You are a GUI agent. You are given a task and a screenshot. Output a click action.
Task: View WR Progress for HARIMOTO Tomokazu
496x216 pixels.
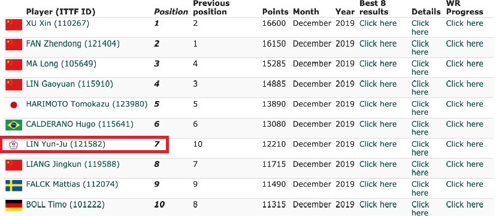coord(465,104)
